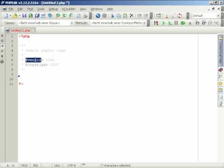Click the green Run to cursor icon

point(170,23)
